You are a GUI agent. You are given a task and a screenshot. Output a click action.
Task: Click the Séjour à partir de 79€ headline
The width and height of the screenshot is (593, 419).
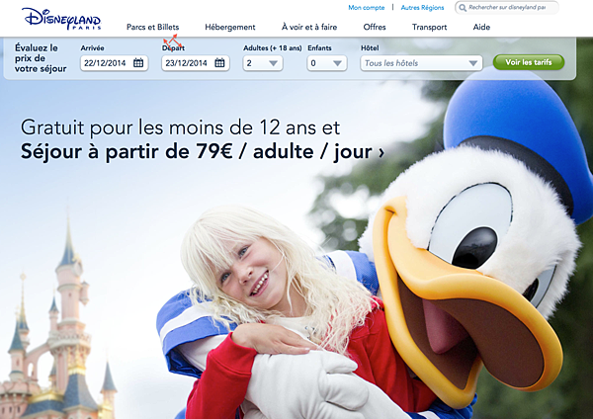[x=203, y=151]
